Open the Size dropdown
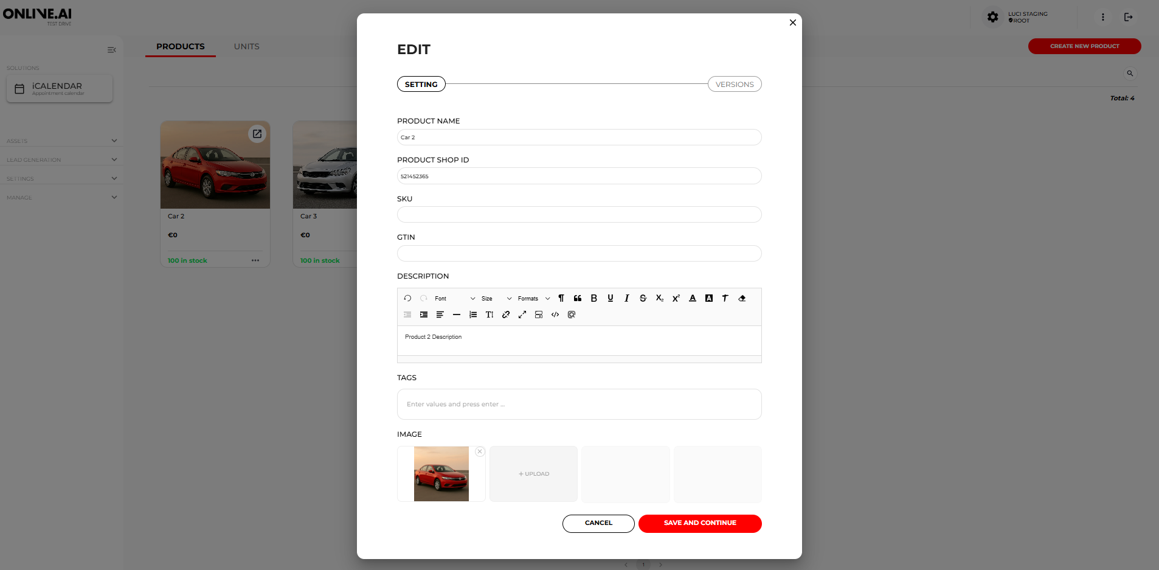 [x=496, y=298]
